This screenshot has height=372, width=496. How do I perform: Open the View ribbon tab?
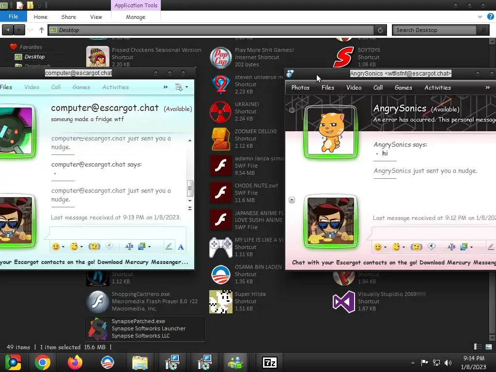coord(96,17)
